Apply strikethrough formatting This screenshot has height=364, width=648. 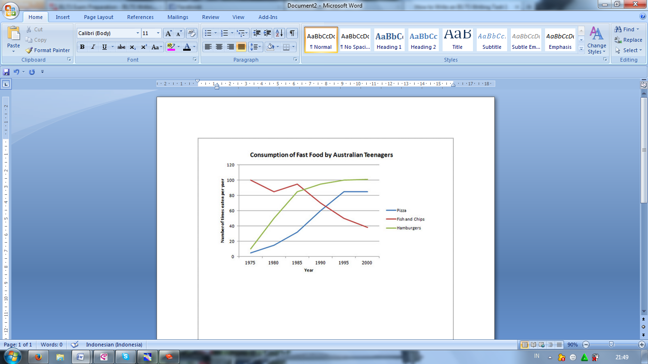[x=121, y=47]
